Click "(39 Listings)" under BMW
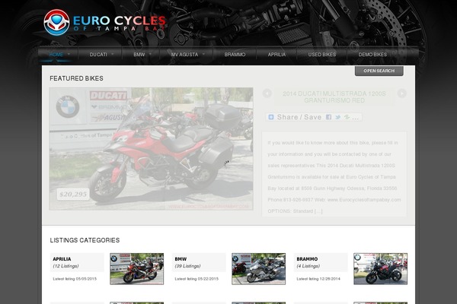The image size is (457, 304). coord(187,266)
